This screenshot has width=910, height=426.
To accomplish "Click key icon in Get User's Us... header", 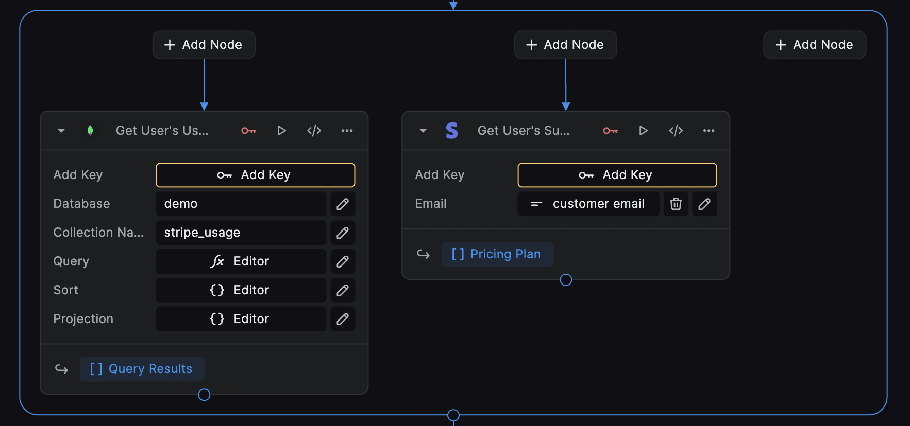I will [249, 131].
